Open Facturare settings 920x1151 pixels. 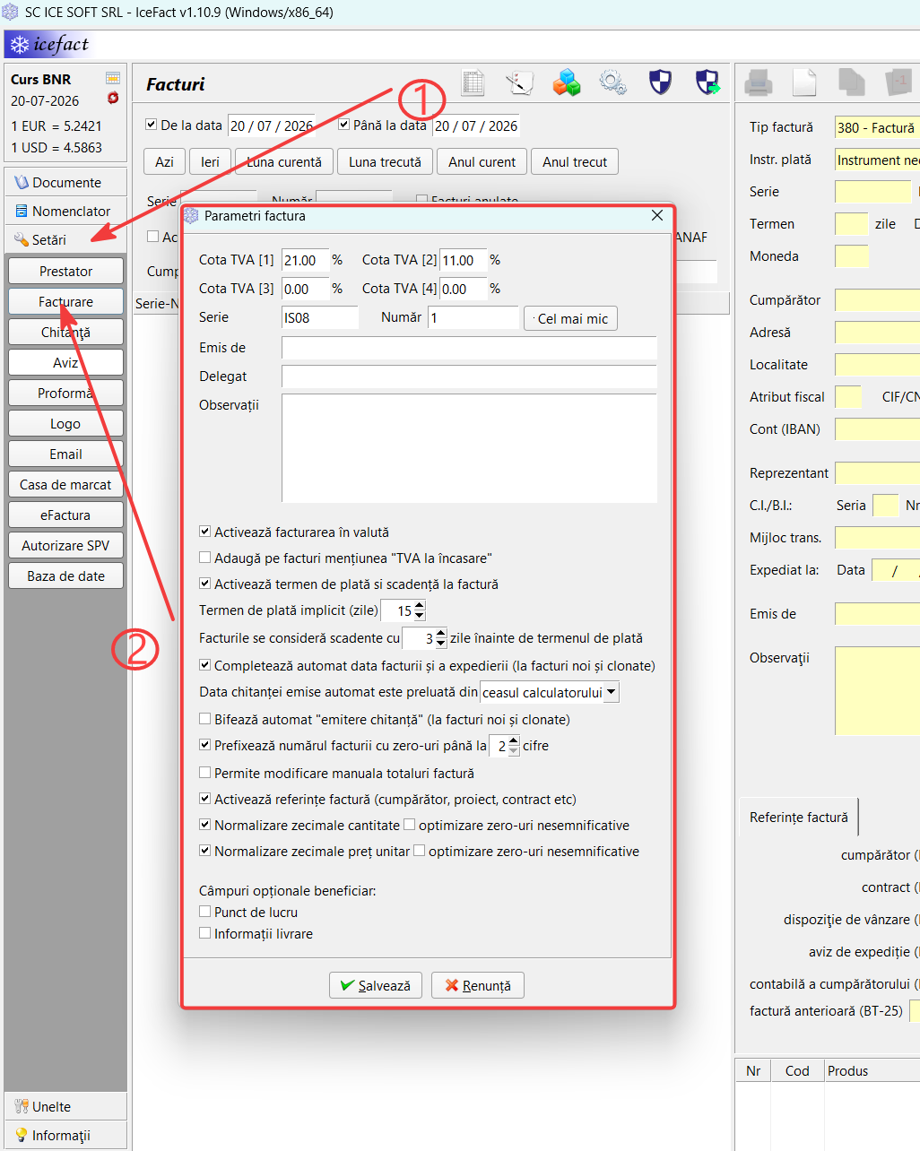point(65,301)
